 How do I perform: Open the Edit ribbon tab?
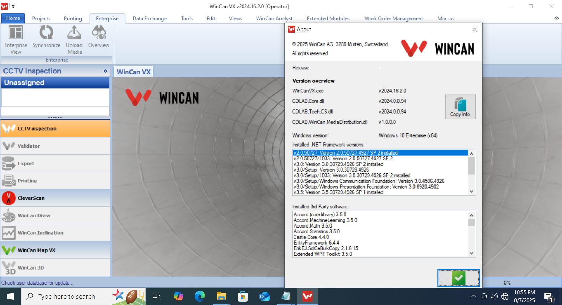[211, 18]
